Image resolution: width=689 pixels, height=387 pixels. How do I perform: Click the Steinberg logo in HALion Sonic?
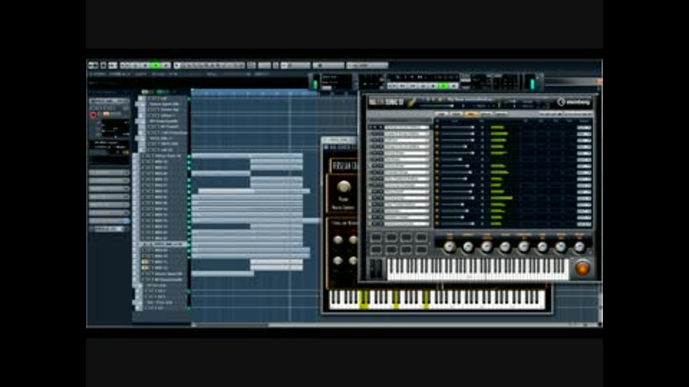point(574,102)
